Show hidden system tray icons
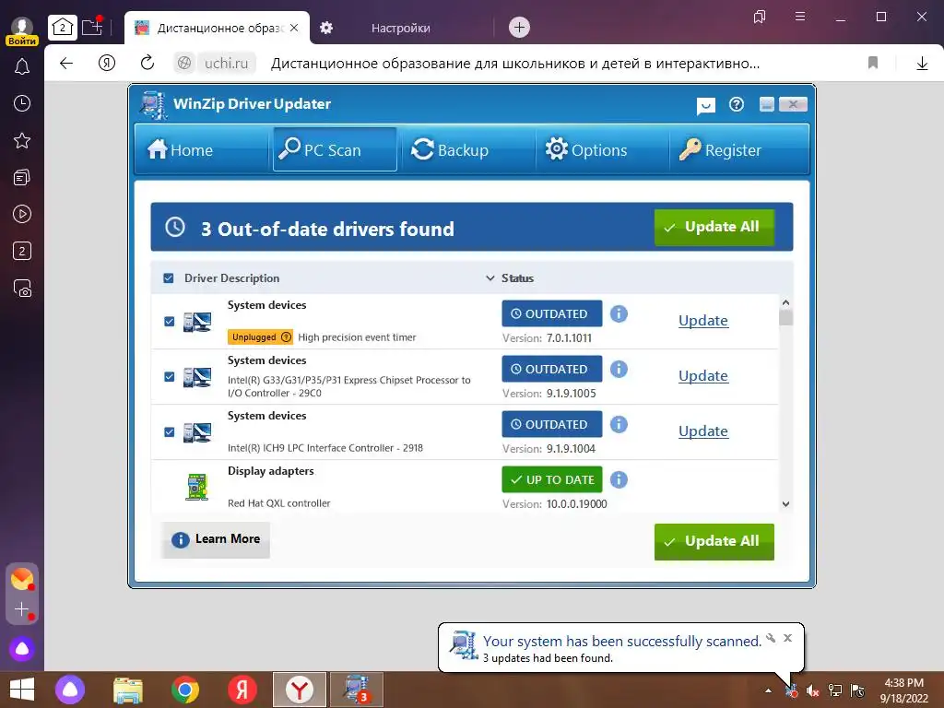This screenshot has width=944, height=708. [x=768, y=690]
